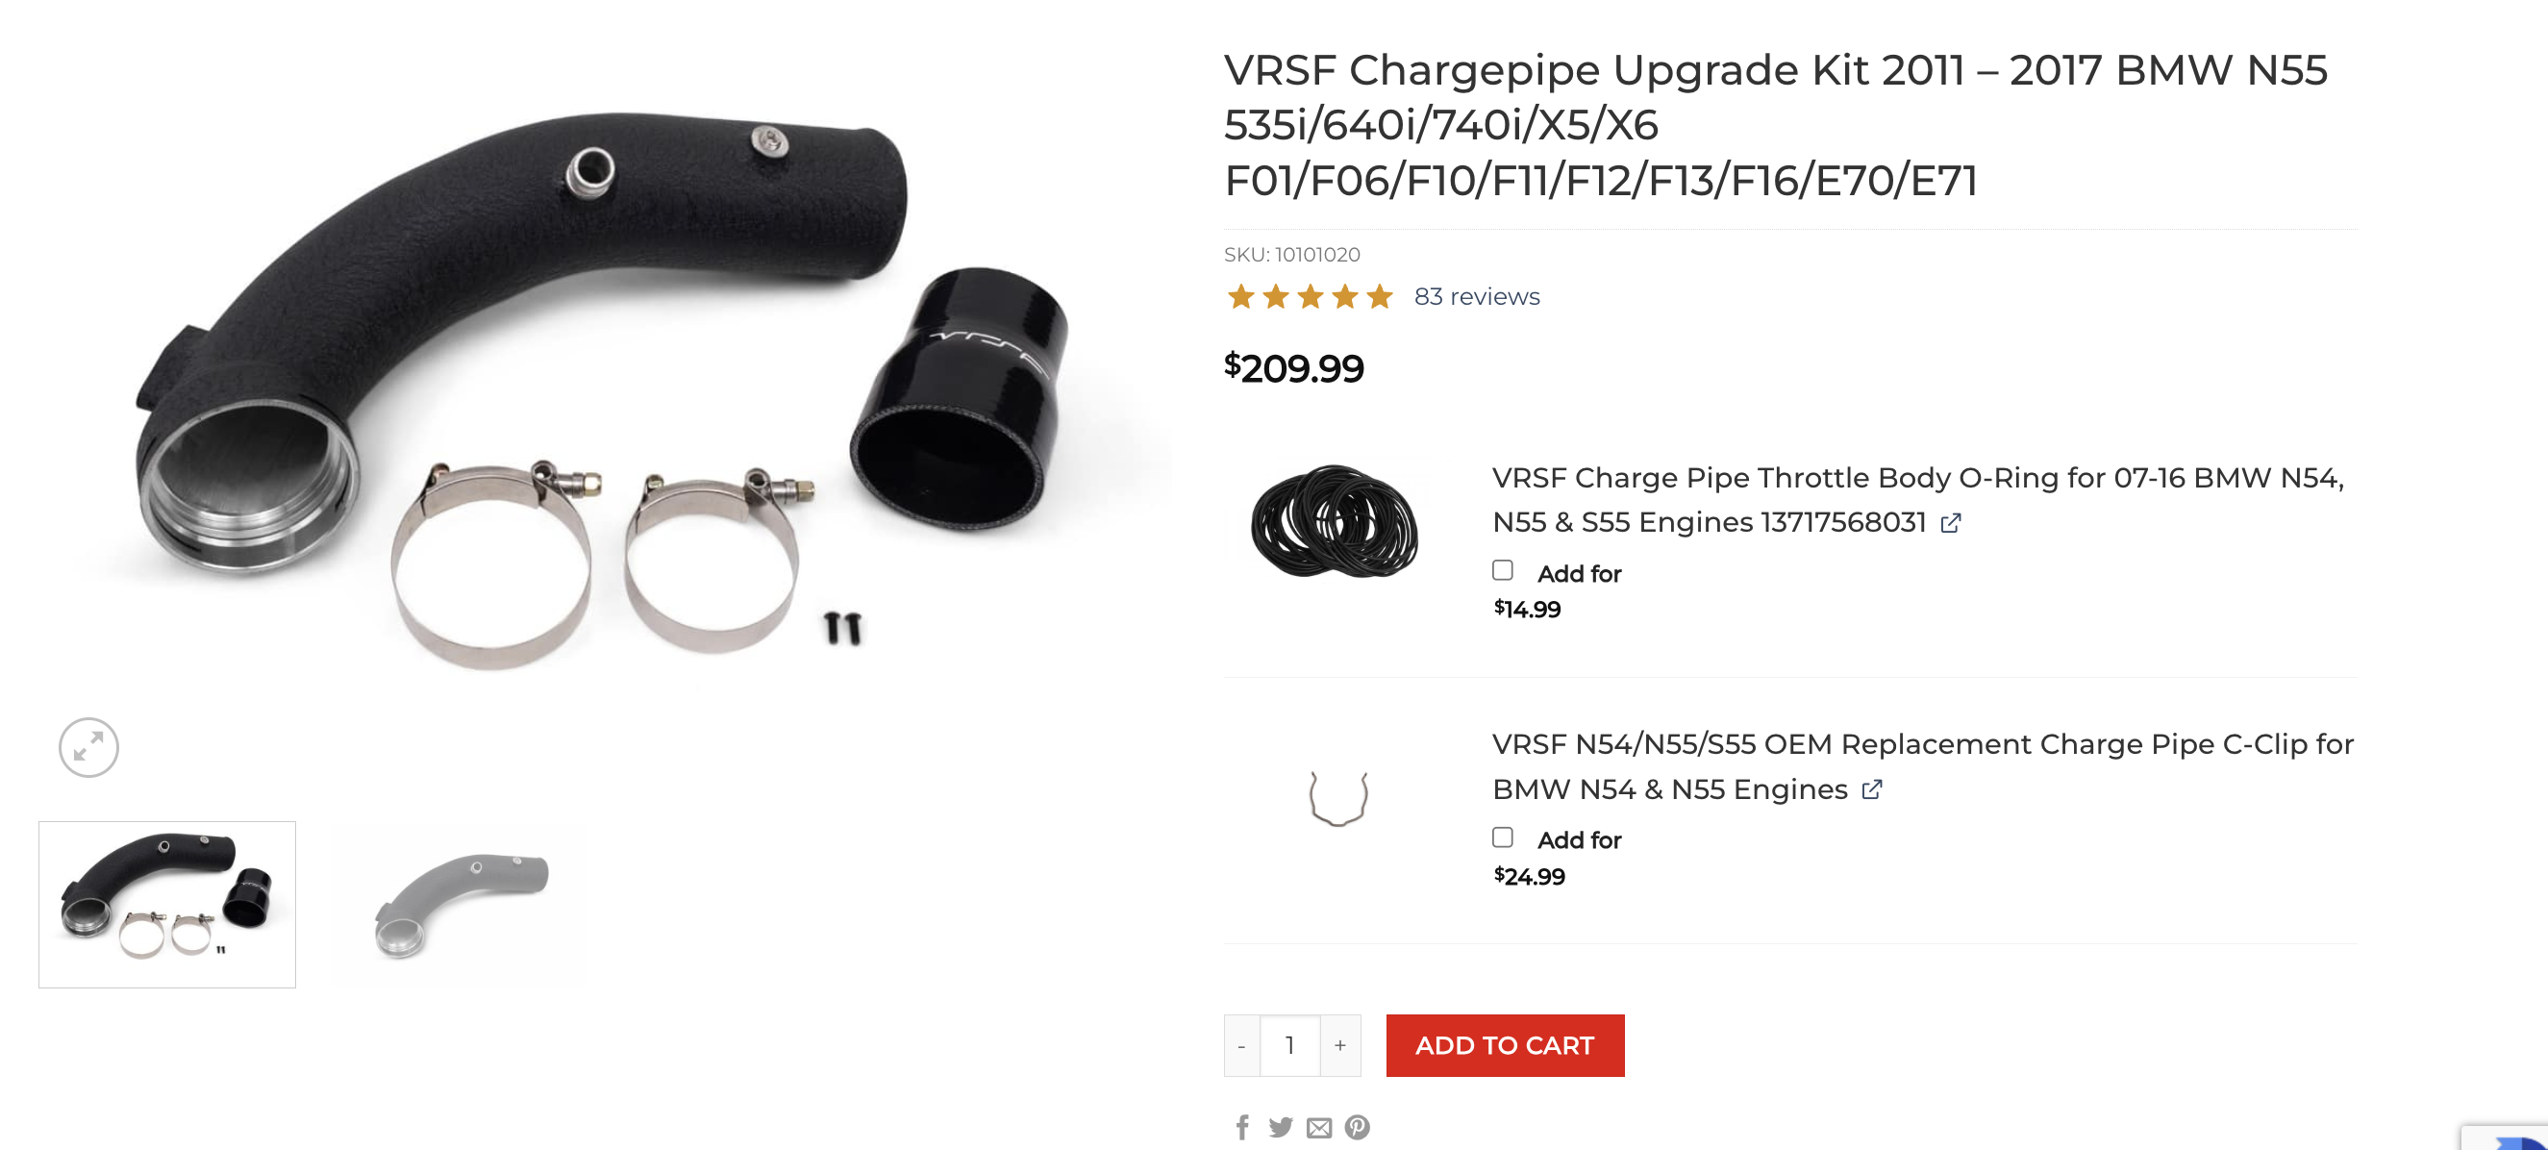
Task: Click the five-star rating stars
Action: (1310, 297)
